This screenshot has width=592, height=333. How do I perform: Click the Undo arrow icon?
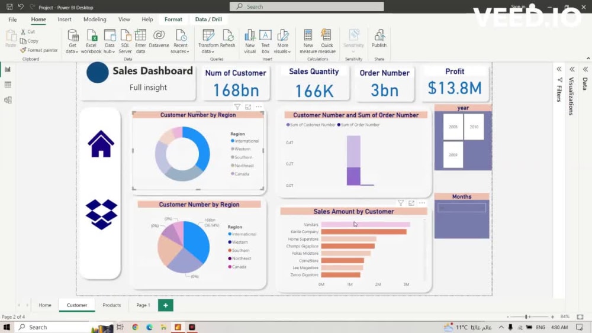point(21,7)
